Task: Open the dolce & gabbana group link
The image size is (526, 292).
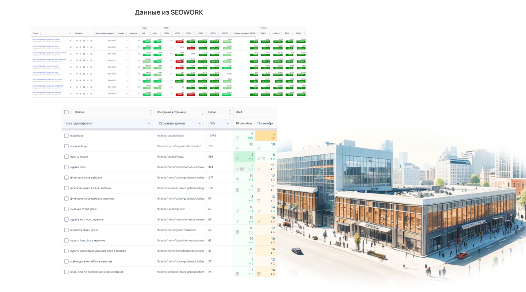Action: tap(49, 59)
